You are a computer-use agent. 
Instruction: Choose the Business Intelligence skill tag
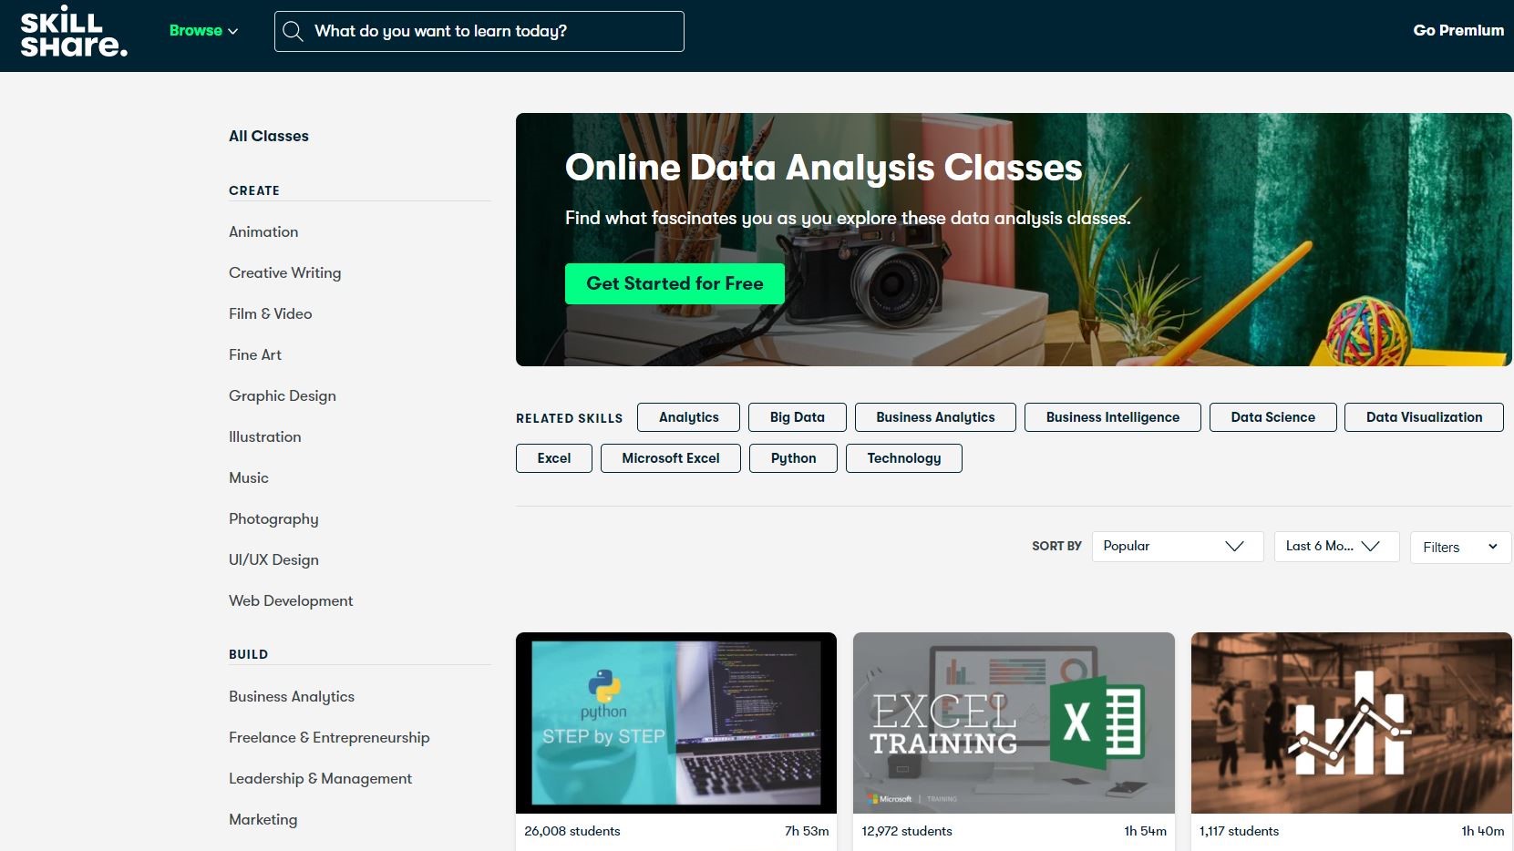pos(1113,417)
